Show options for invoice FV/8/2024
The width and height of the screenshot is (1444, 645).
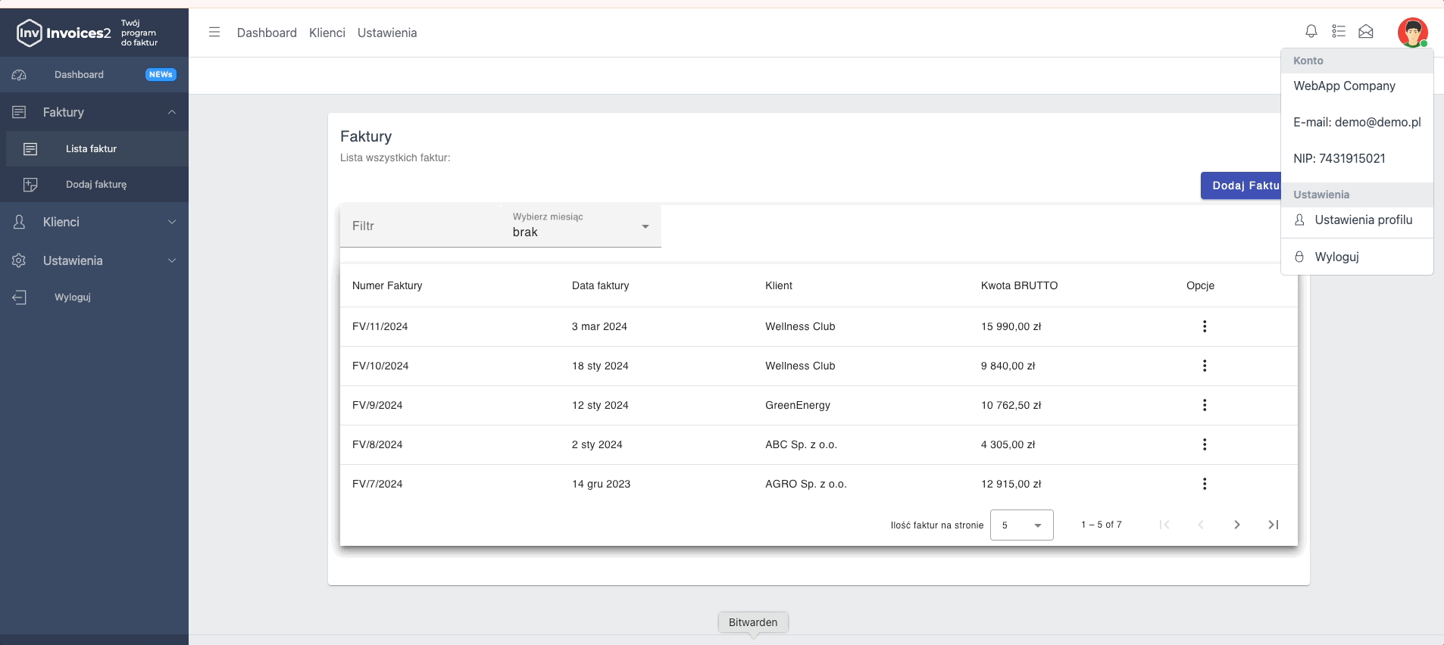point(1205,444)
